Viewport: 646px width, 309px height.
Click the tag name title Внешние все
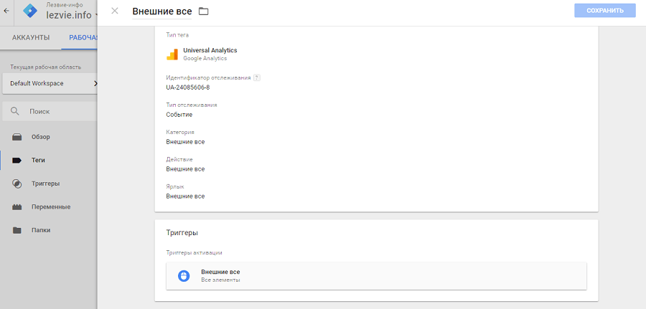162,11
